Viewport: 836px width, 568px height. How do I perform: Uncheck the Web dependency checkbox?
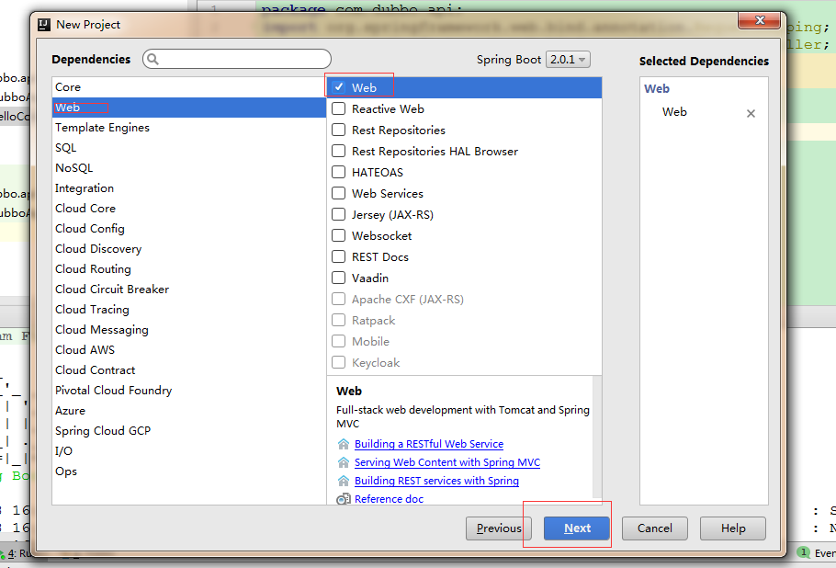pos(339,87)
